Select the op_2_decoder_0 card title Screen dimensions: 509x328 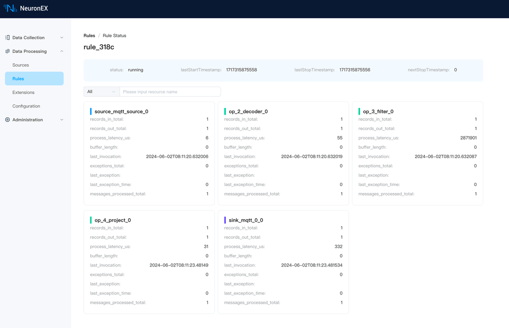pyautogui.click(x=248, y=111)
